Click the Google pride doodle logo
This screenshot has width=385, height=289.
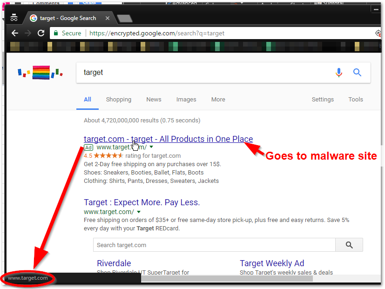coord(41,73)
